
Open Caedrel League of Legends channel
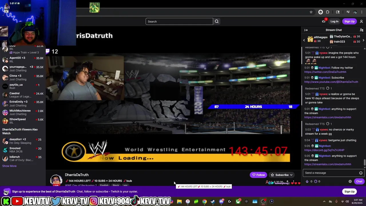[23, 95]
